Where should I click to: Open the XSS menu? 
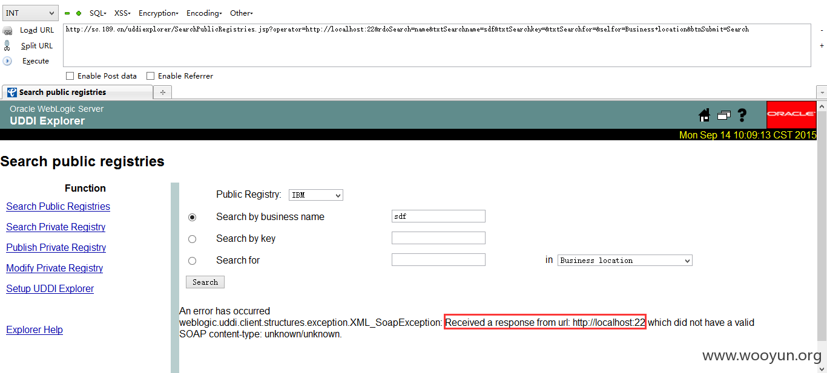pyautogui.click(x=122, y=13)
